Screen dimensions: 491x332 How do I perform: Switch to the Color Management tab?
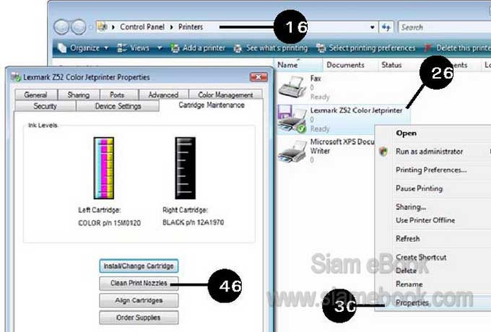(x=225, y=95)
